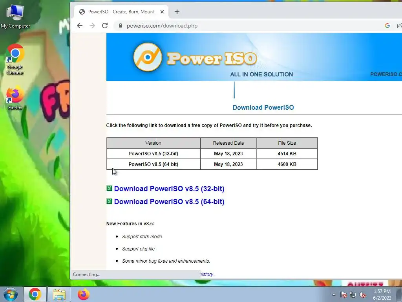
Task: Click the Chrome taskbar button
Action: tap(35, 294)
